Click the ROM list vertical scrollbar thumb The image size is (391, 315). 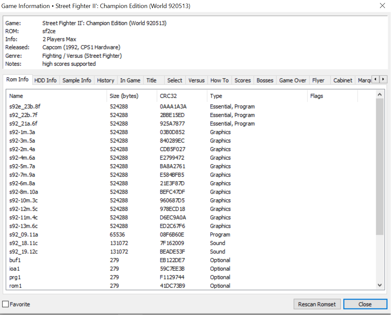tap(380, 167)
